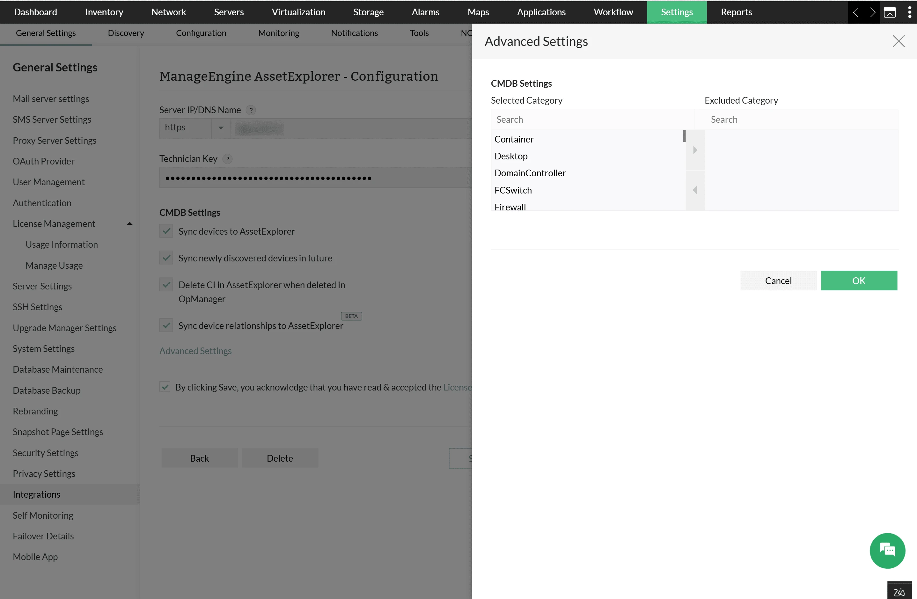
Task: Open the https protocol dropdown
Action: pyautogui.click(x=195, y=128)
